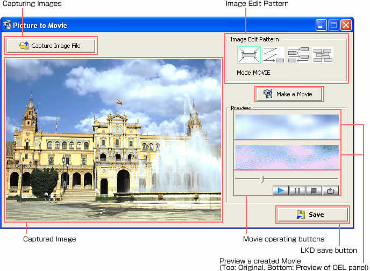
Task: Select the scattered blocks edit pattern
Action: pyautogui.click(x=323, y=55)
